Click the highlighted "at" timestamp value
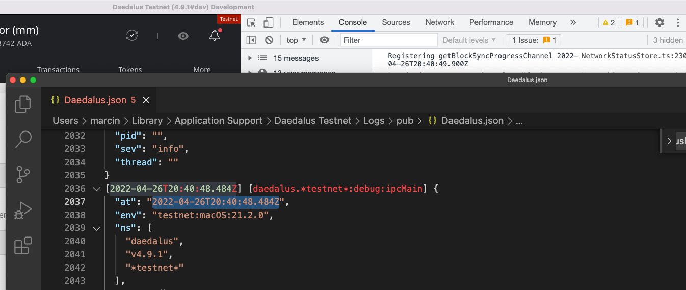Screen dimensions: 686x290 coord(216,202)
